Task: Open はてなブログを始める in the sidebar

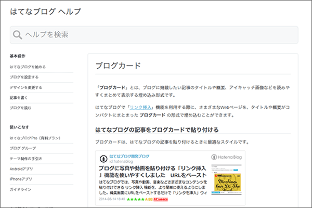Action: pyautogui.click(x=28, y=67)
